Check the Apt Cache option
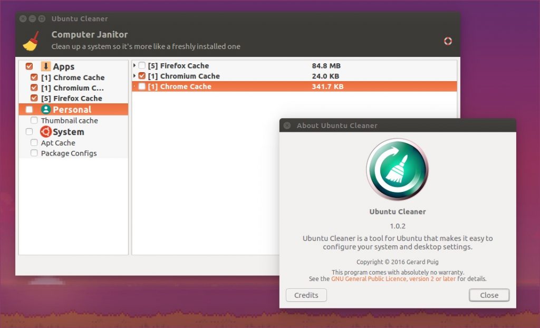540x328 pixels. click(34, 142)
